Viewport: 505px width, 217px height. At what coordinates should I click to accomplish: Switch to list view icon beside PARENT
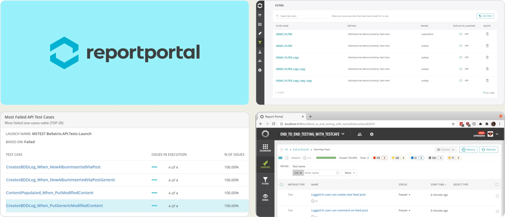tap(280, 158)
